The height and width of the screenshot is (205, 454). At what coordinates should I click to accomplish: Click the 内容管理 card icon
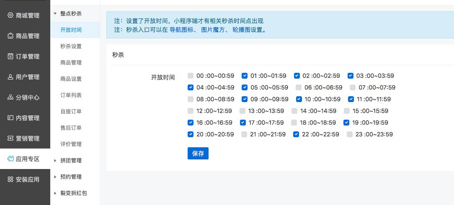tap(10, 118)
